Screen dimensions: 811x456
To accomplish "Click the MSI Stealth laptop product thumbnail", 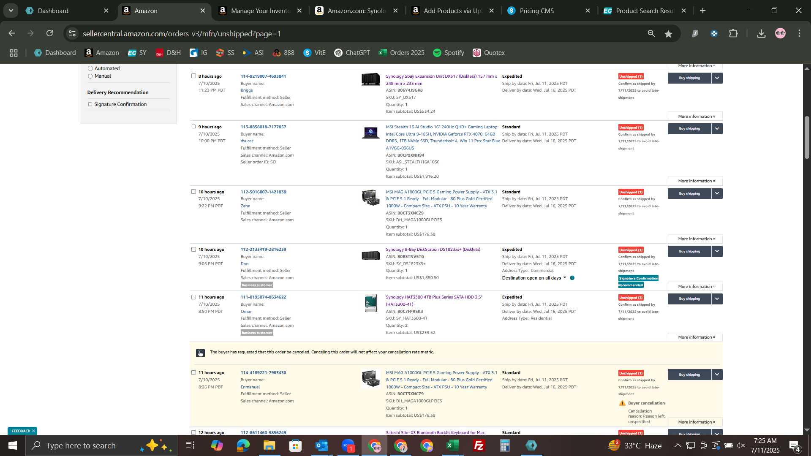I will point(370,133).
